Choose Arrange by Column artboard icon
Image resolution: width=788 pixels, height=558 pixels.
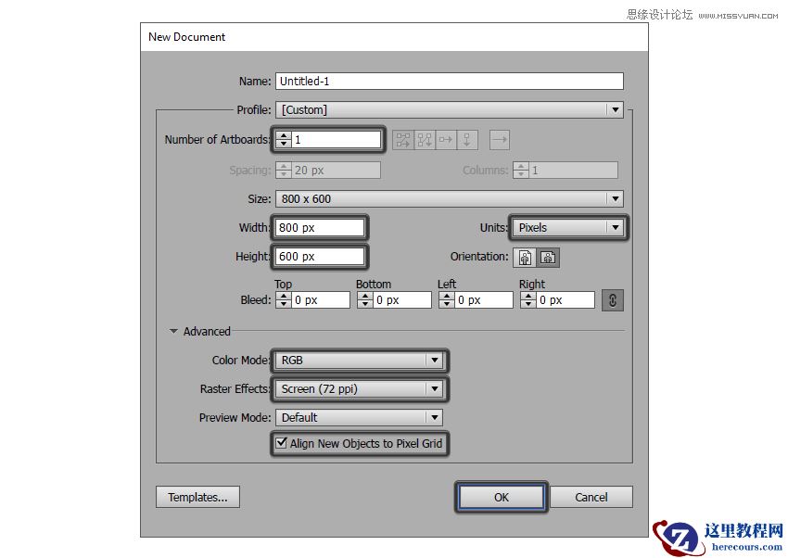(467, 140)
